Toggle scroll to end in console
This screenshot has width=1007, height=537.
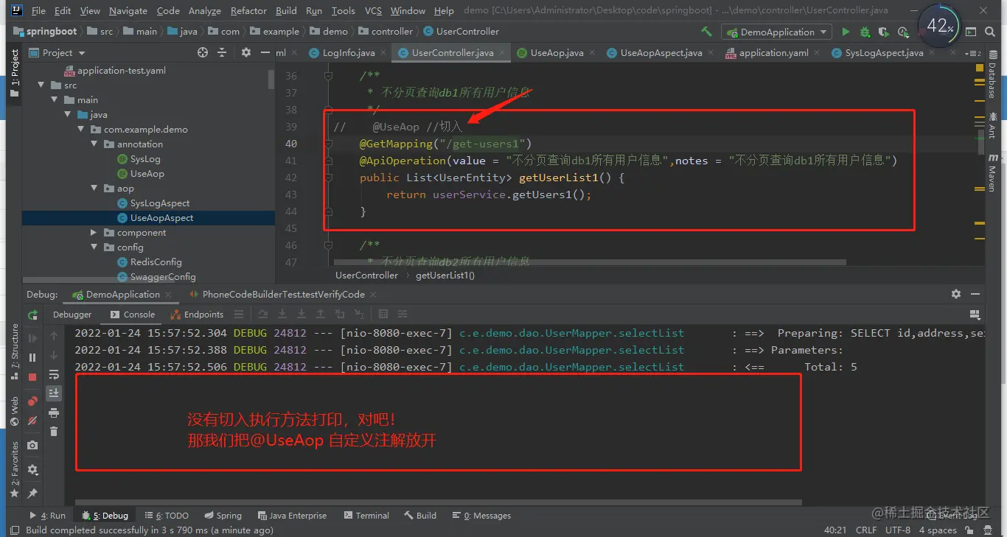pyautogui.click(x=54, y=393)
